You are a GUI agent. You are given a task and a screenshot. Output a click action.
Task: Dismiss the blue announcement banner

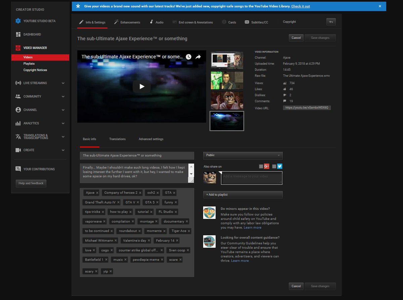click(x=380, y=6)
